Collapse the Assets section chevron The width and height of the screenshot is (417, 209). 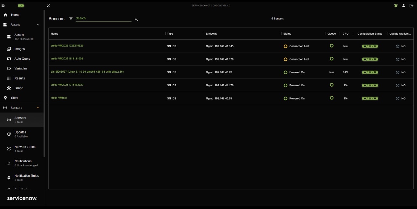[38, 25]
